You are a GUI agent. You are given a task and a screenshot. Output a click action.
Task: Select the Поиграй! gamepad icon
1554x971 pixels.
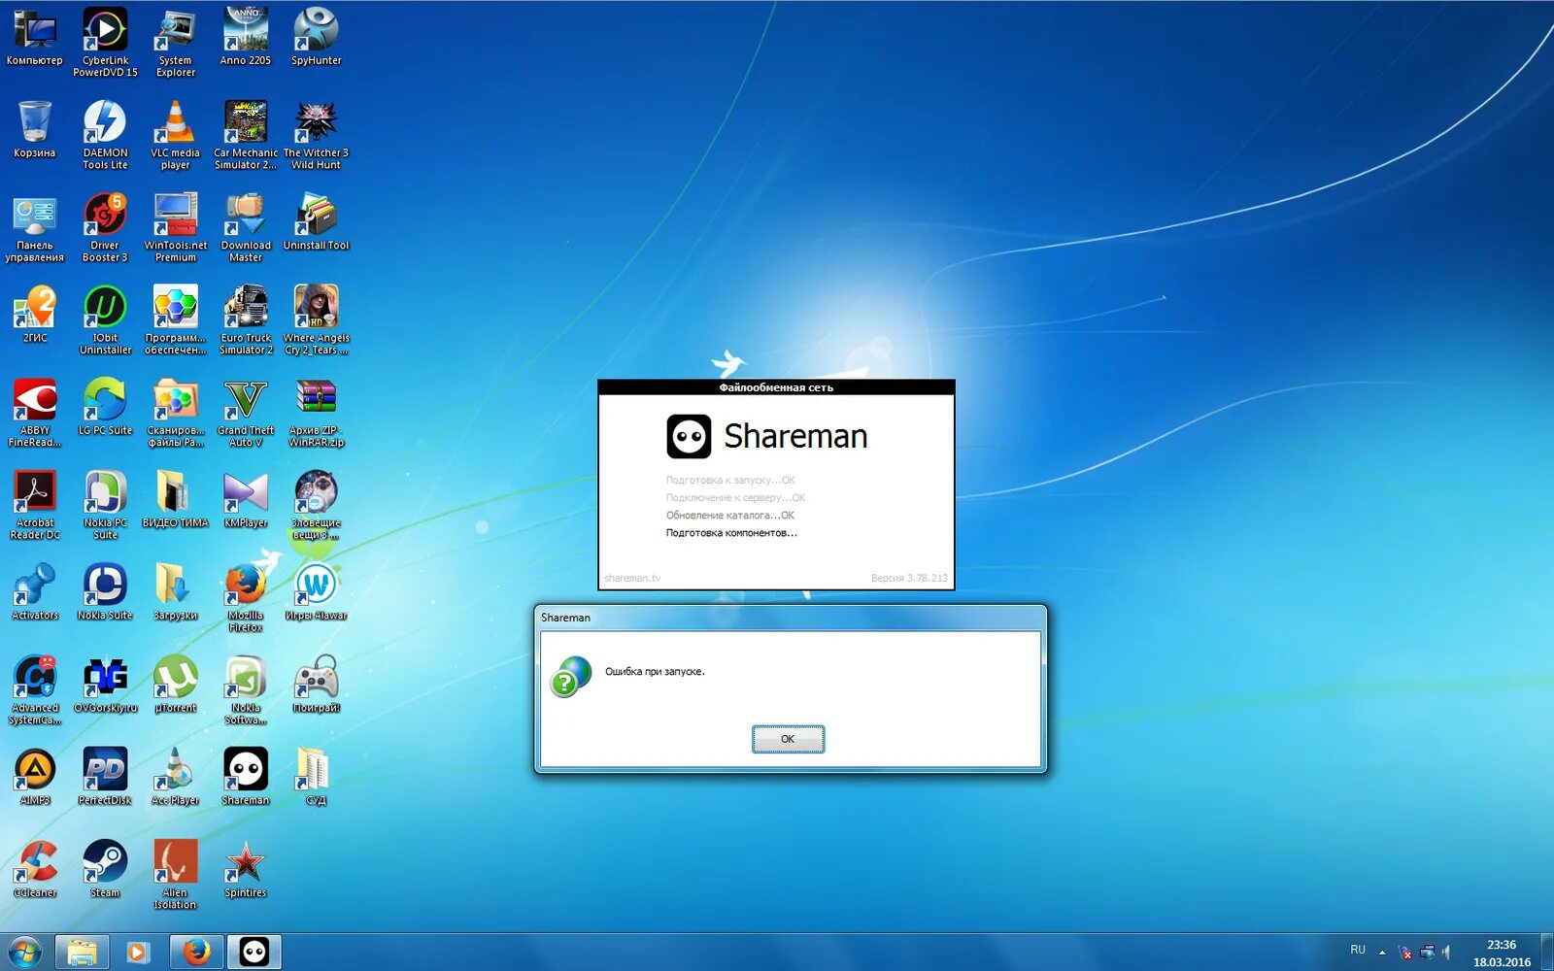pyautogui.click(x=317, y=685)
